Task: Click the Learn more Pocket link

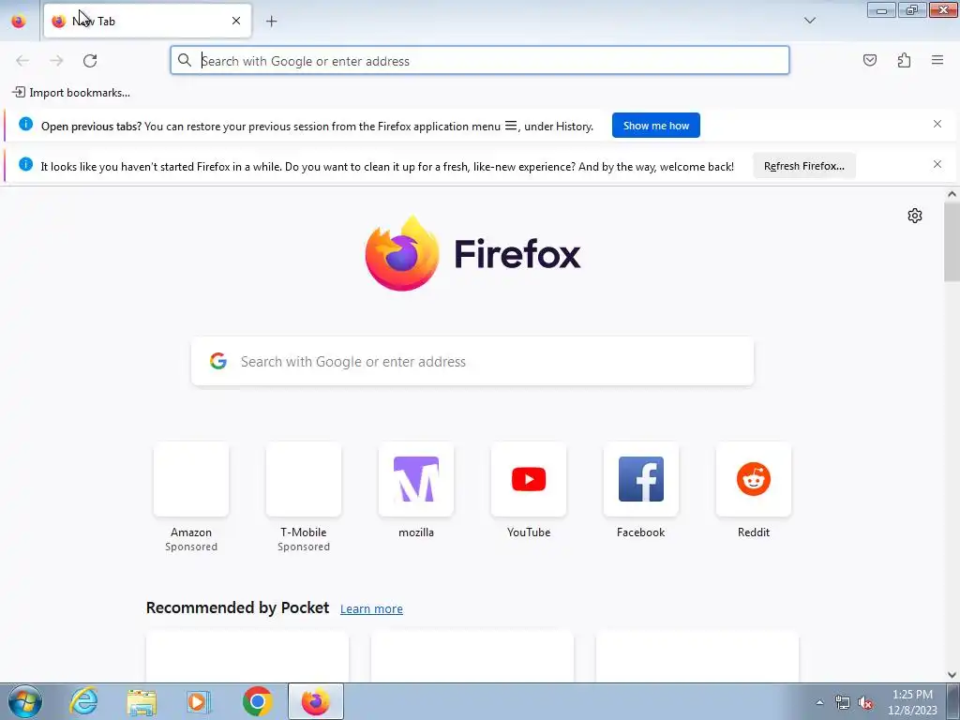Action: tap(371, 608)
